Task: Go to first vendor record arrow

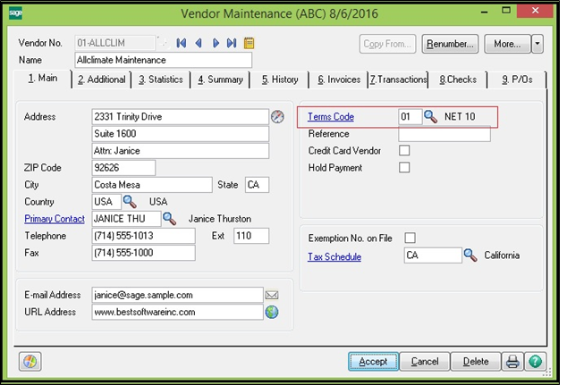Action: (x=182, y=44)
